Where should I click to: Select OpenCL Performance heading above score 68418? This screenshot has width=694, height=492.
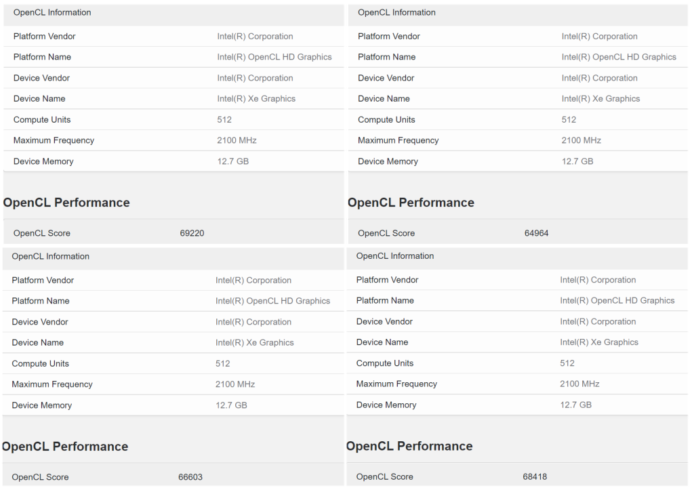[409, 446]
